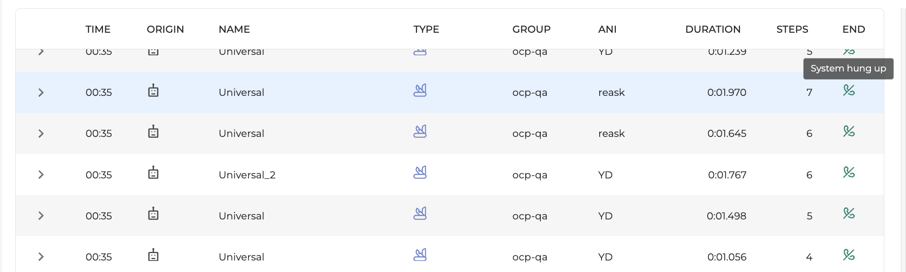The image size is (906, 272).
Task: Click the vertical scrollbar beside the table
Action: (x=903, y=138)
